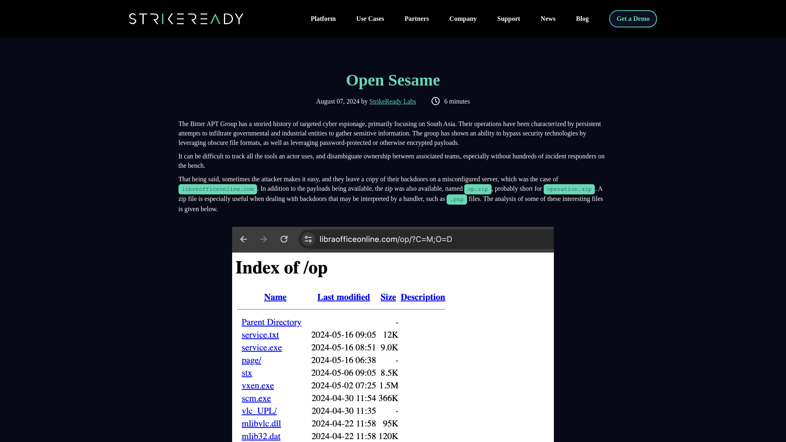Open the mlib32.dat file link
Image resolution: width=786 pixels, height=442 pixels.
261,437
